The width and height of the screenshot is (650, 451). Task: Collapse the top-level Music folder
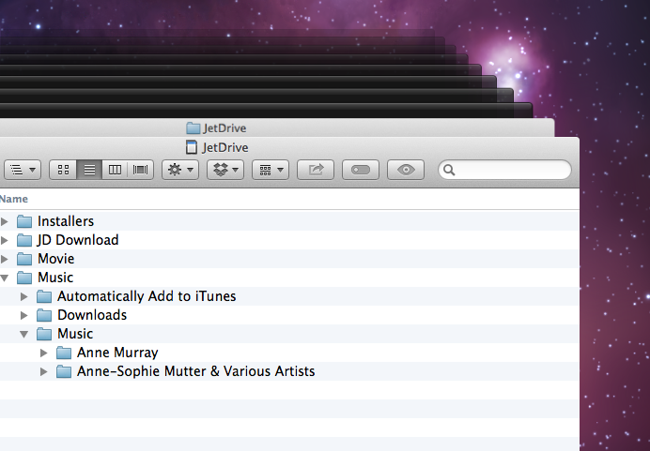[5, 278]
